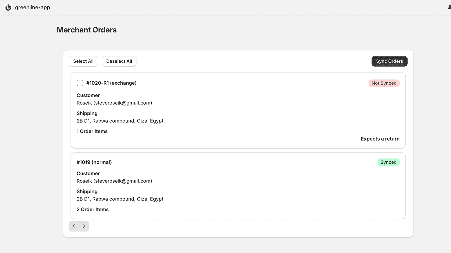Screen dimensions: 451x253
Task: Click the greenline-app name in the header
Action: (x=32, y=8)
